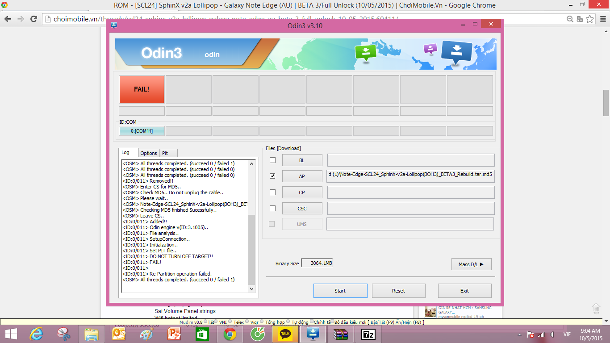Click the red FAIL! status box
The image size is (610, 343).
[x=142, y=89]
